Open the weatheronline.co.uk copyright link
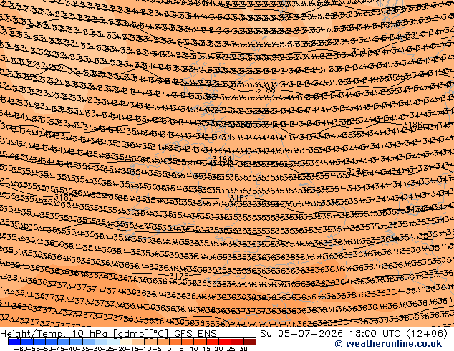Viewport: 454px width, 351px height. click(x=388, y=344)
